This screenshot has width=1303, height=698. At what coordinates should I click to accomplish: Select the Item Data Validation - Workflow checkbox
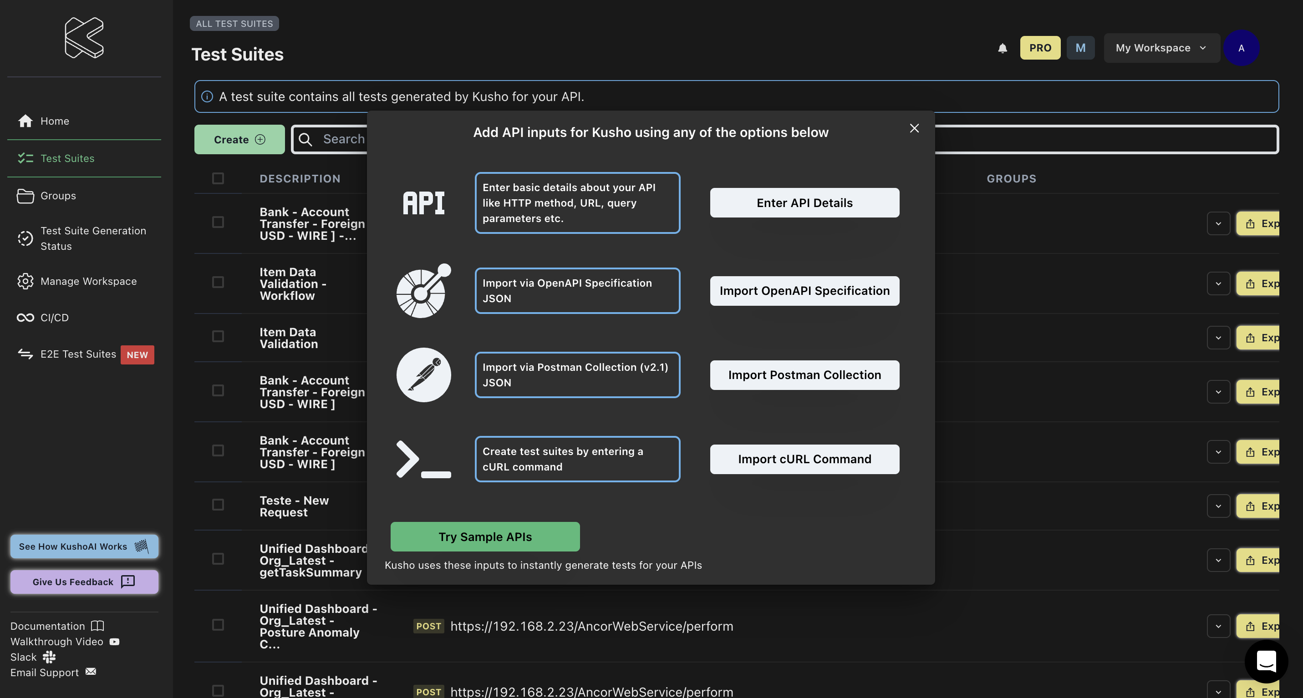(x=218, y=282)
